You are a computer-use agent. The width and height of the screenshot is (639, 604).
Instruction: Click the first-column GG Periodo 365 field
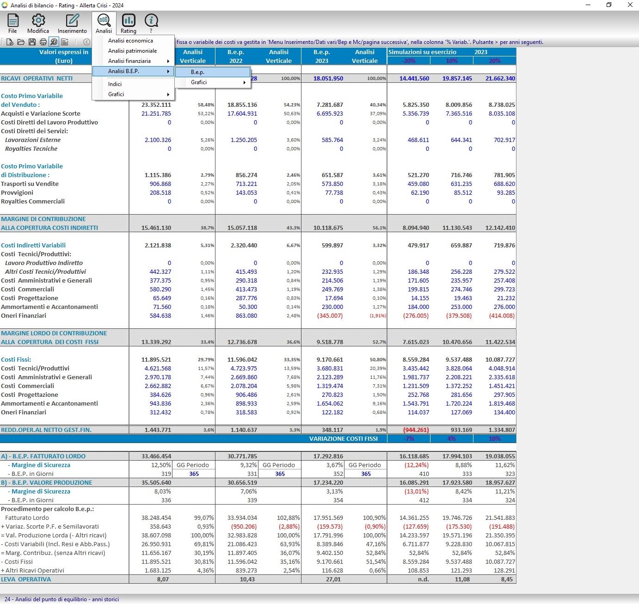(194, 474)
